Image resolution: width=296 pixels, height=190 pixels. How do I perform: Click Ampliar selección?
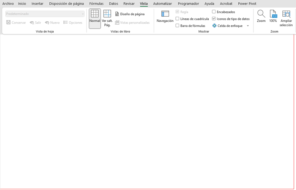tap(286, 19)
